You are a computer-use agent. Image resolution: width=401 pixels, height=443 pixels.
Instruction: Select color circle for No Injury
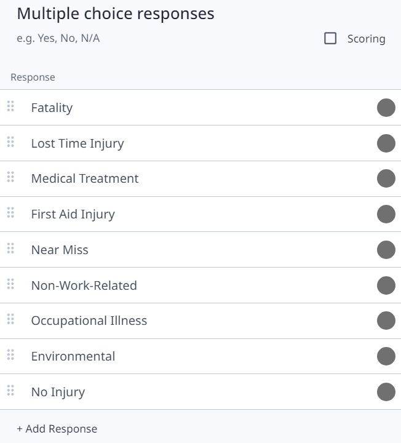386,392
